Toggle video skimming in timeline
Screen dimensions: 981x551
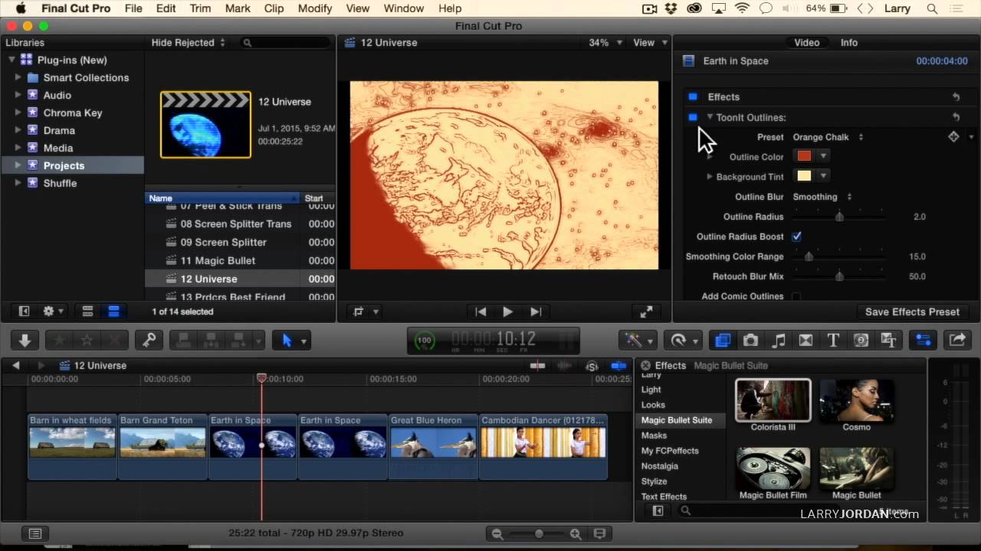(x=538, y=366)
